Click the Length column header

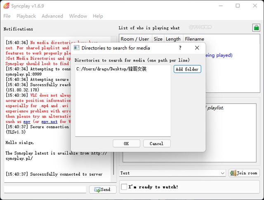coord(173,39)
